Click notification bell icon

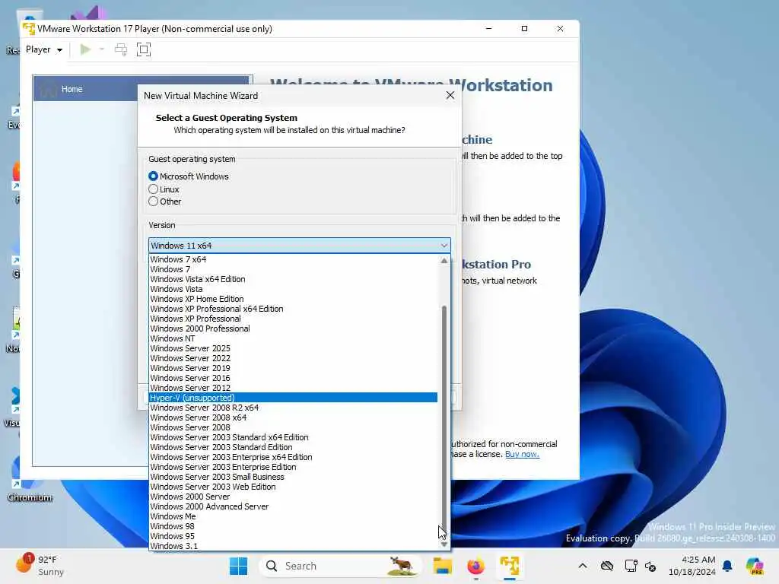pyautogui.click(x=727, y=566)
